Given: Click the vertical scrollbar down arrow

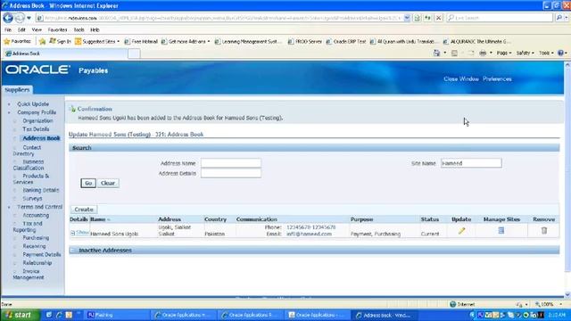Looking at the screenshot, I should coord(567,294).
